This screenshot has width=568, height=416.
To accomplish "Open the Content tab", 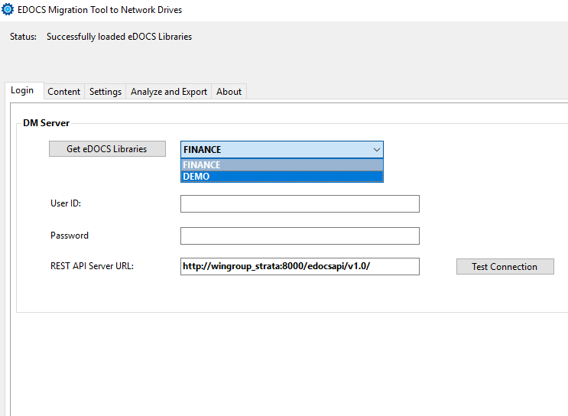I will [x=63, y=92].
